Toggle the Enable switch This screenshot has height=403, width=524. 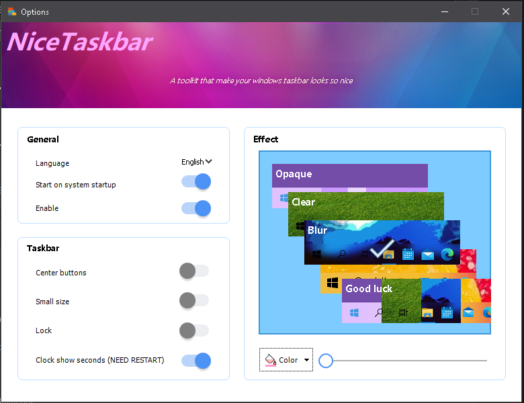(x=196, y=208)
